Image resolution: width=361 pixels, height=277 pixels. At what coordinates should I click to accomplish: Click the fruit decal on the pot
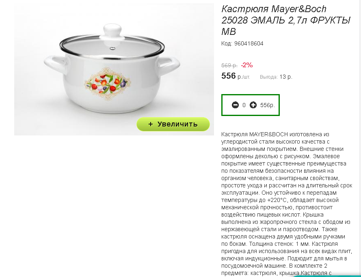108,84
